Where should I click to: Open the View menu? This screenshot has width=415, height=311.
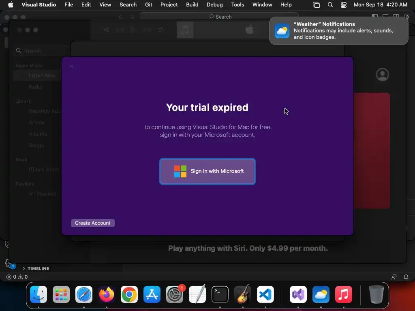(105, 4)
